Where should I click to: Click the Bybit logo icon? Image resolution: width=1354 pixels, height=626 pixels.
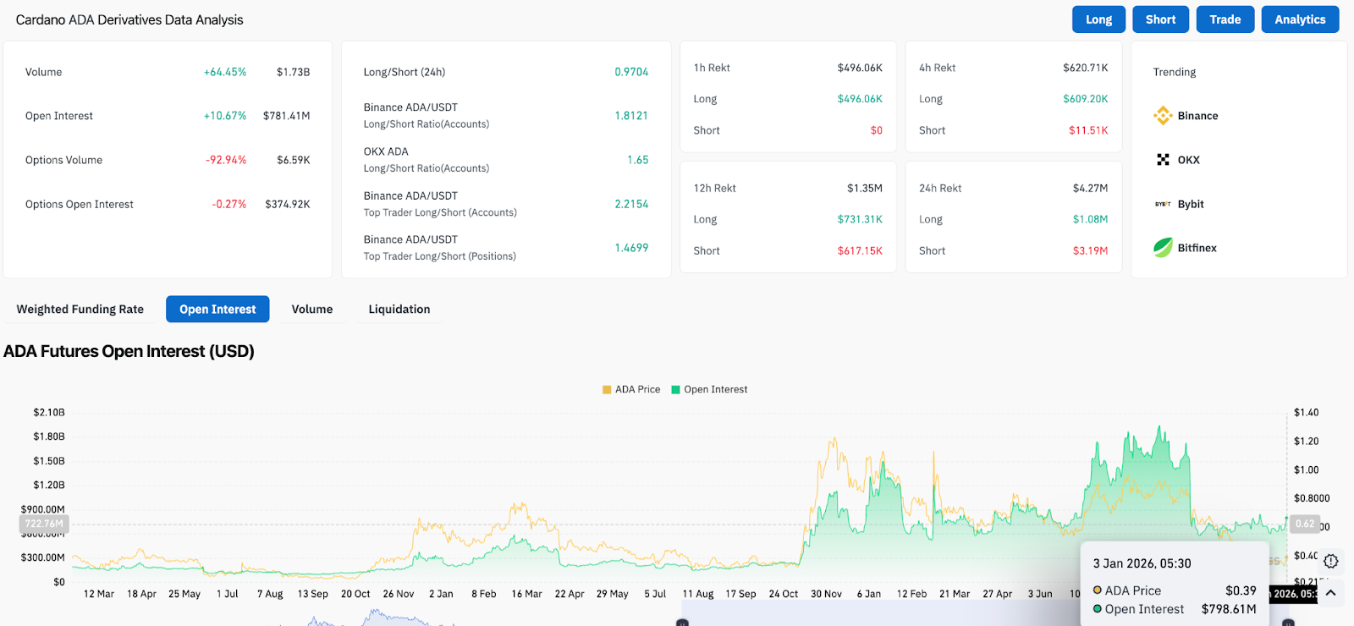coord(1163,204)
